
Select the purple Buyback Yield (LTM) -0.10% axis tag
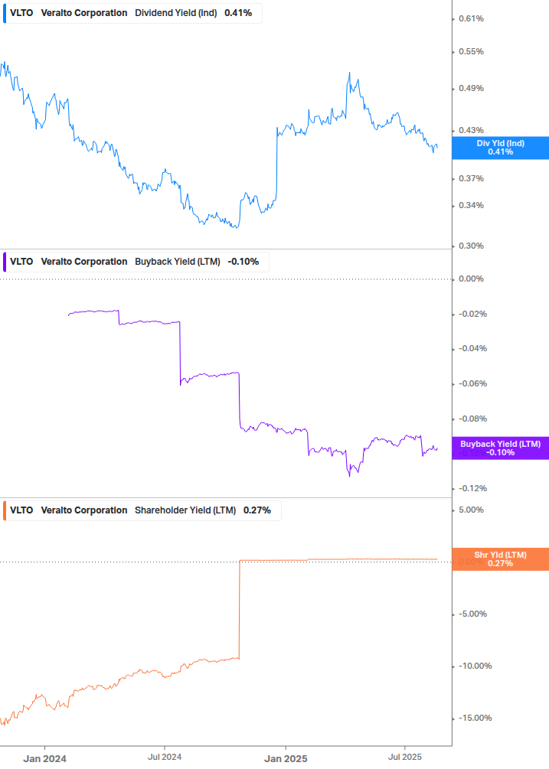tap(501, 448)
